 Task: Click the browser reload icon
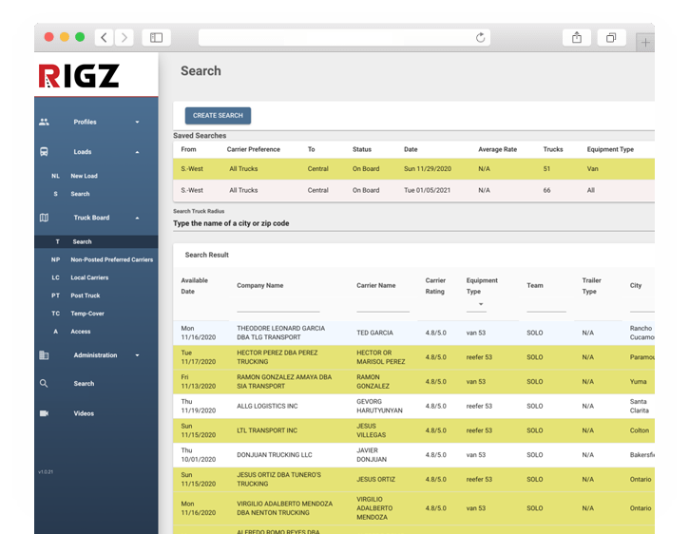coord(481,38)
